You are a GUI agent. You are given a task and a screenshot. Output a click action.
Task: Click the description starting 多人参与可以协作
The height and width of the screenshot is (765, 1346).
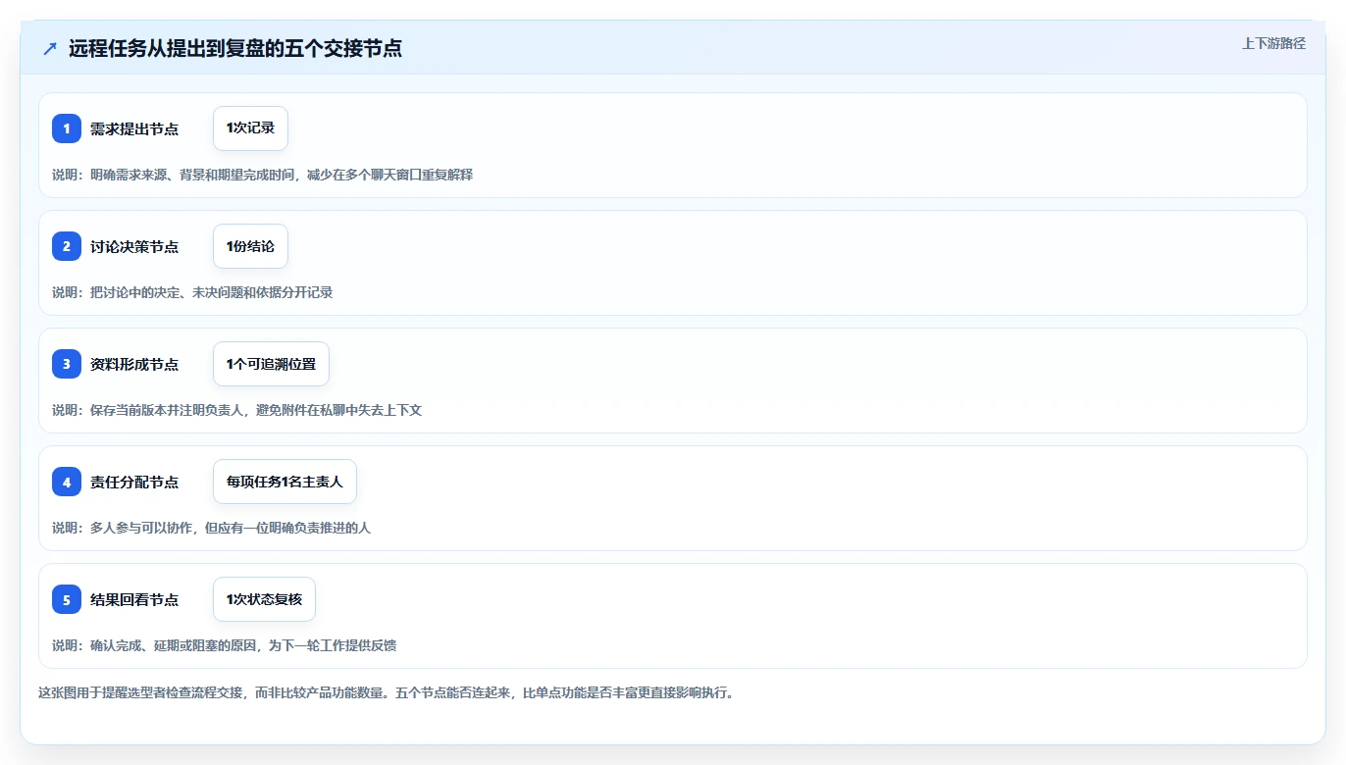[x=211, y=528]
